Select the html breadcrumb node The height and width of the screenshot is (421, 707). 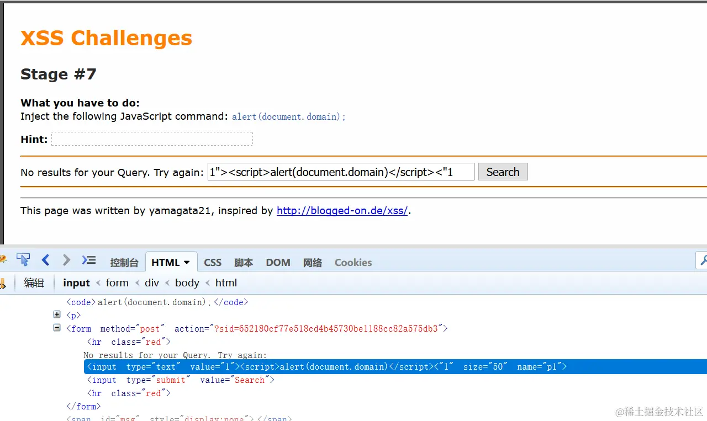click(x=226, y=283)
